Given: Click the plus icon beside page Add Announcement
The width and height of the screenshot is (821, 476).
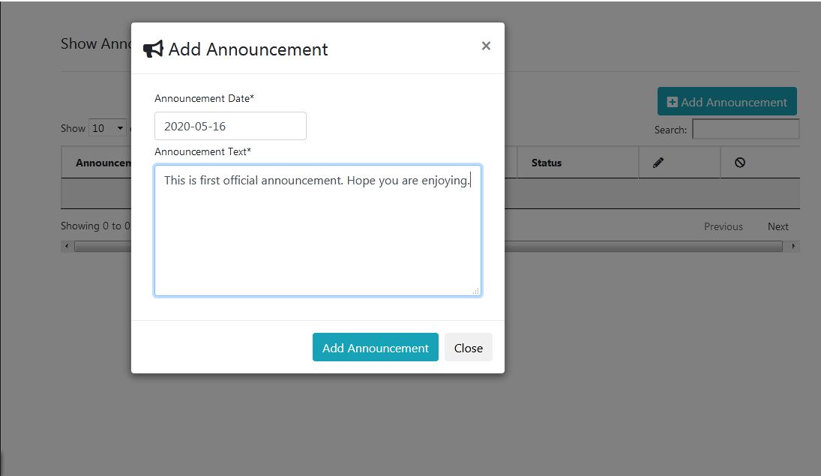Looking at the screenshot, I should point(672,102).
